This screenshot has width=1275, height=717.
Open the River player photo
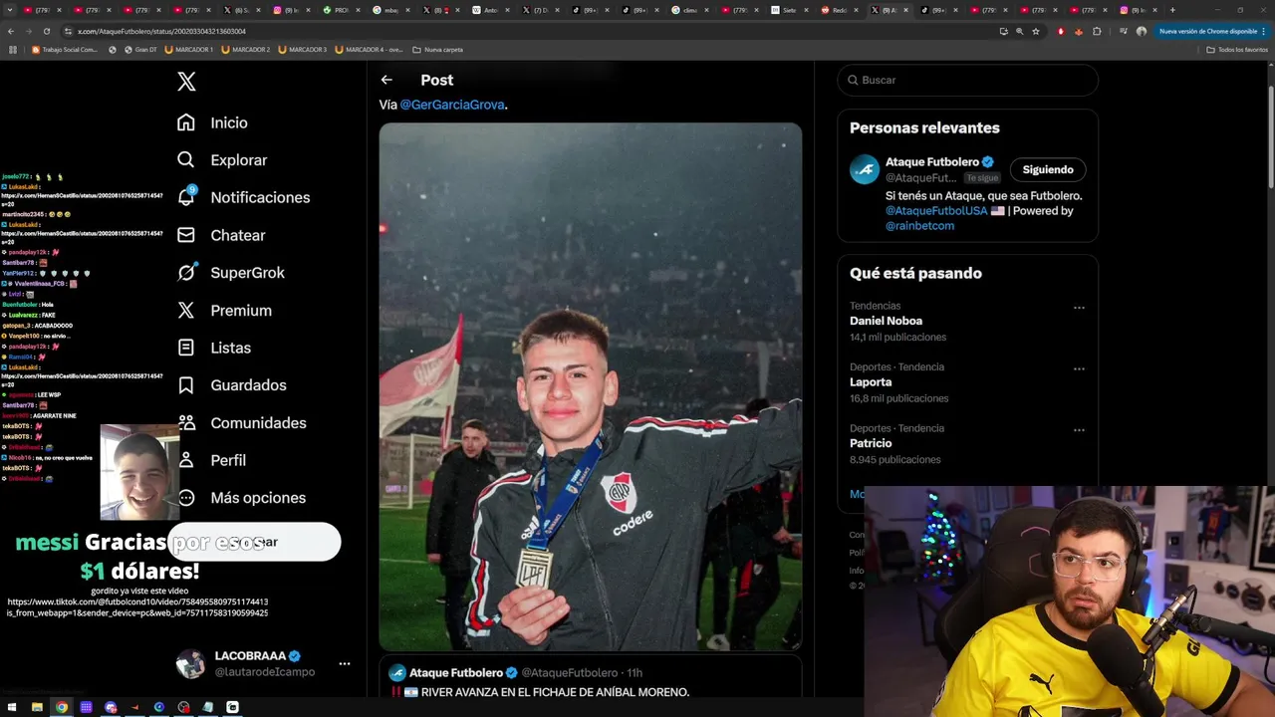[x=590, y=386]
